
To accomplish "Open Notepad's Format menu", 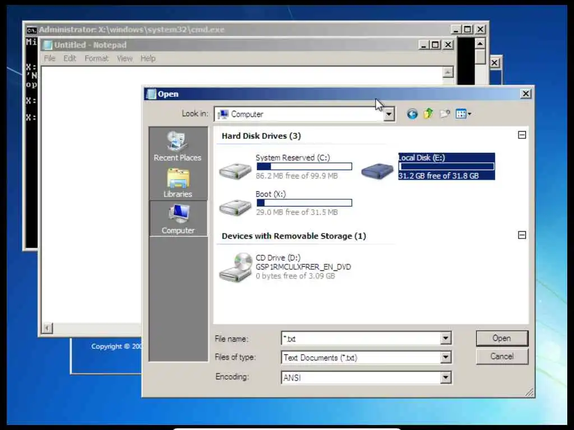I will point(96,58).
